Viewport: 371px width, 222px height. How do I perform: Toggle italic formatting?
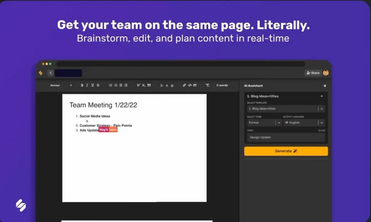click(x=87, y=85)
